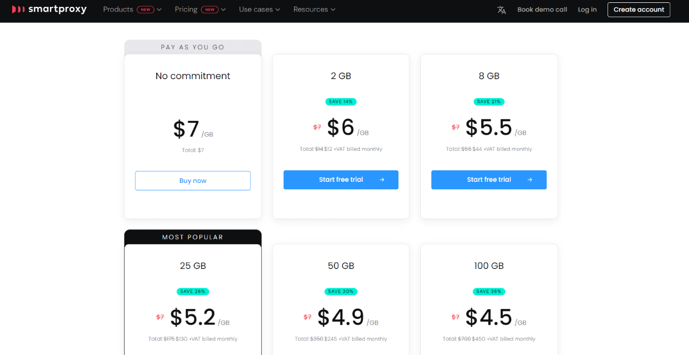This screenshot has width=689, height=355.
Task: Click the smartproxy logo
Action: click(x=49, y=9)
